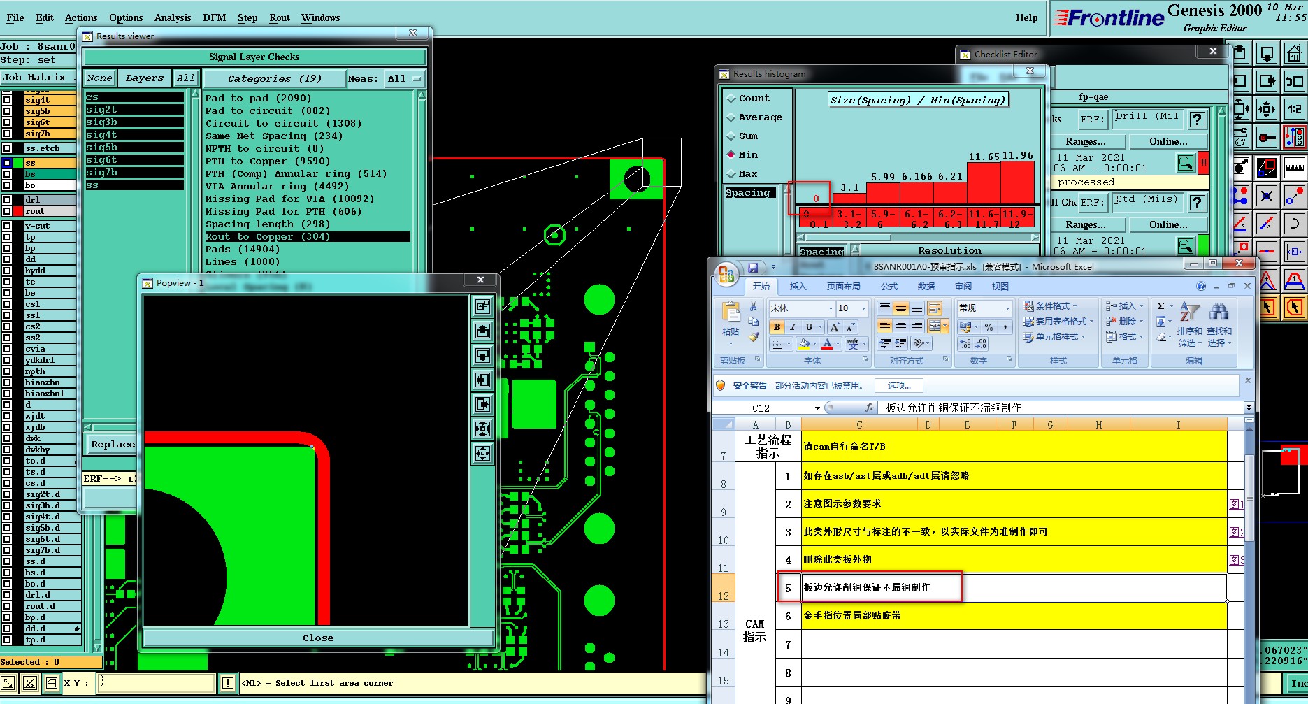Select the Sum option in Results histogram

click(x=742, y=136)
